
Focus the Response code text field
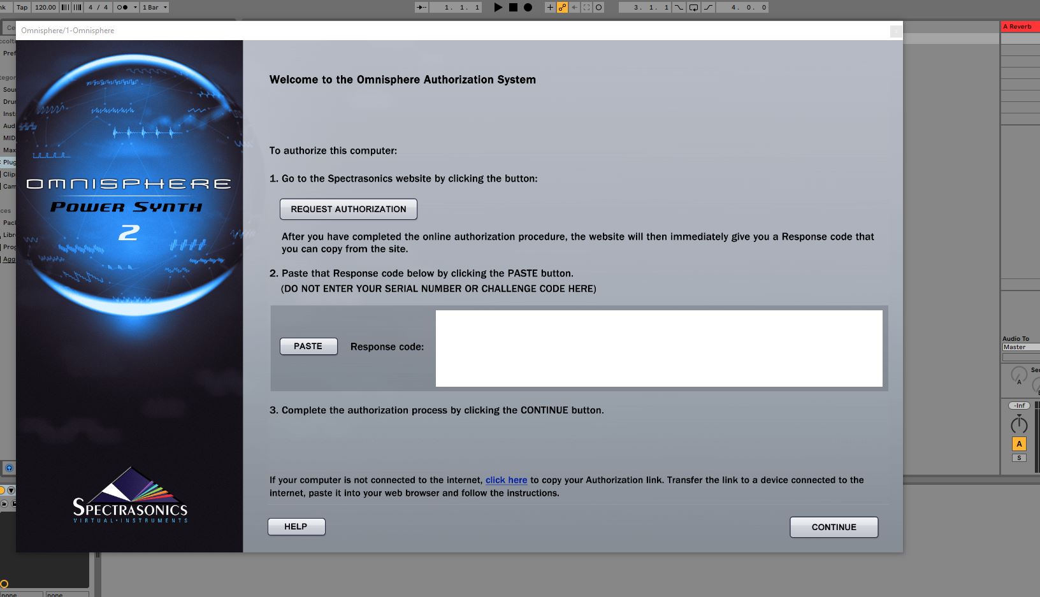coord(659,348)
